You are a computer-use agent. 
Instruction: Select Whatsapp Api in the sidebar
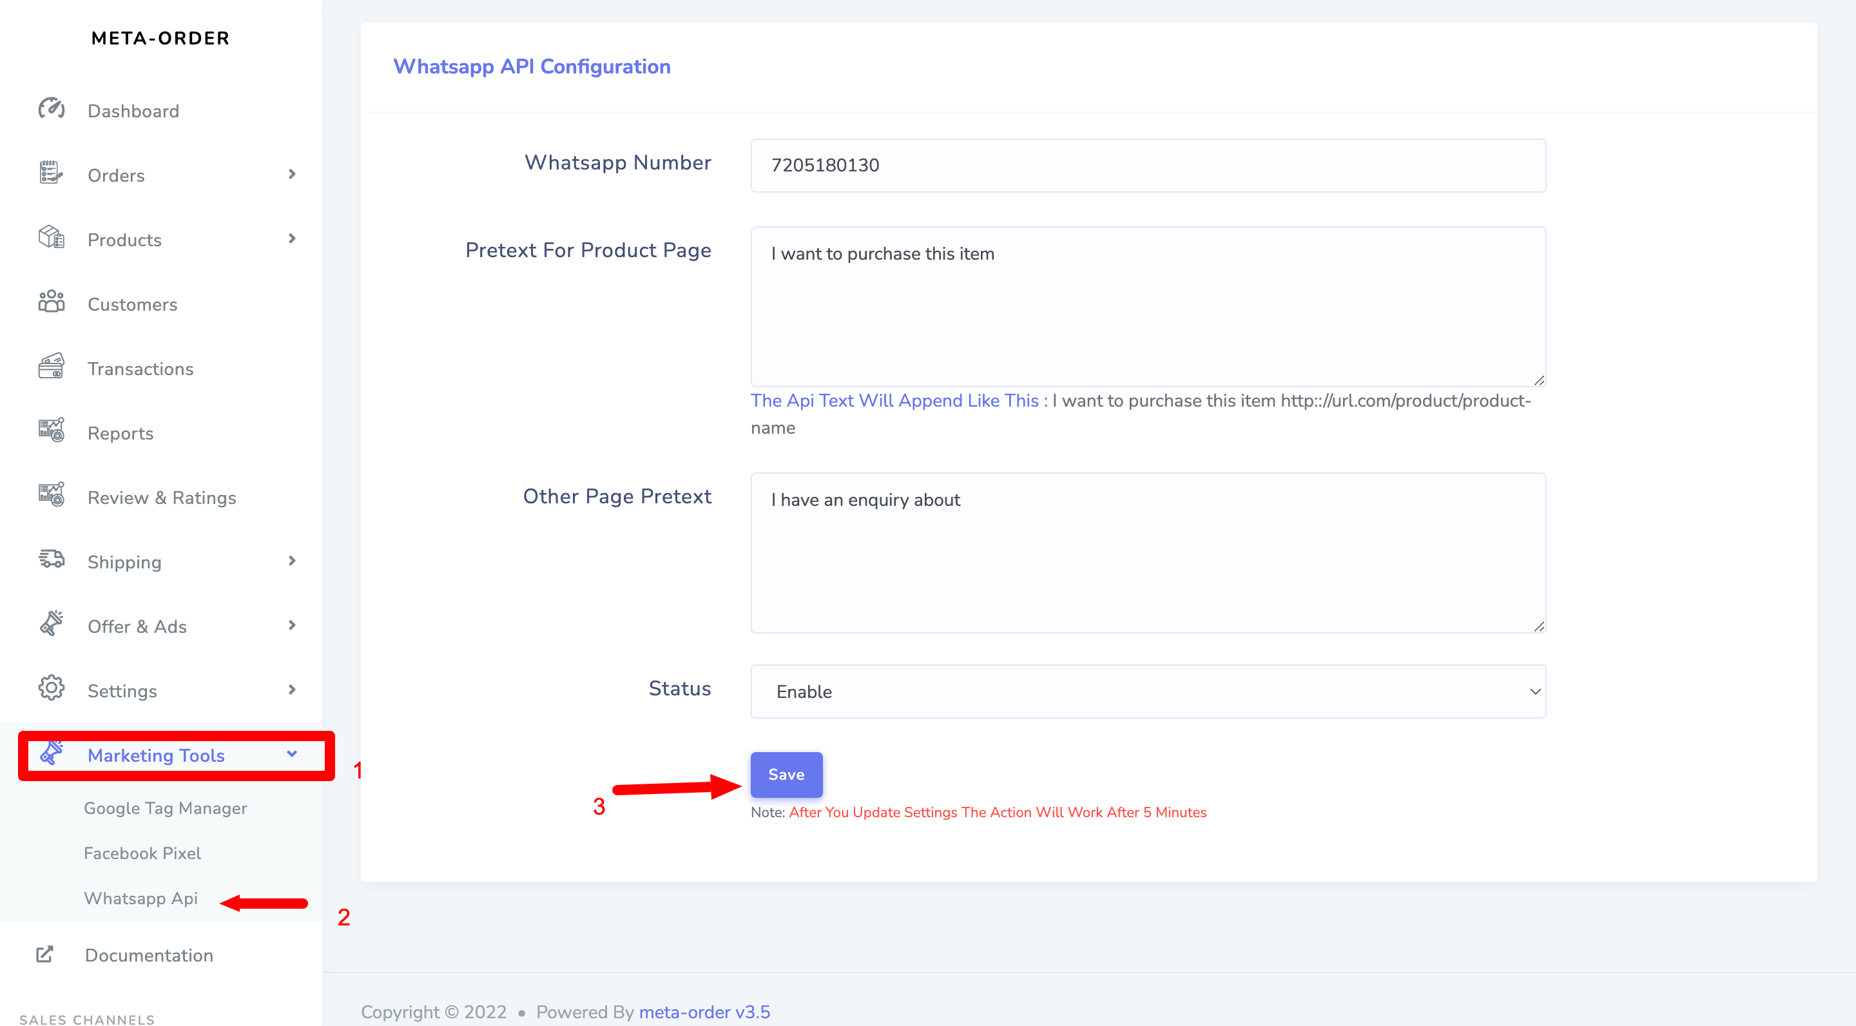point(140,898)
